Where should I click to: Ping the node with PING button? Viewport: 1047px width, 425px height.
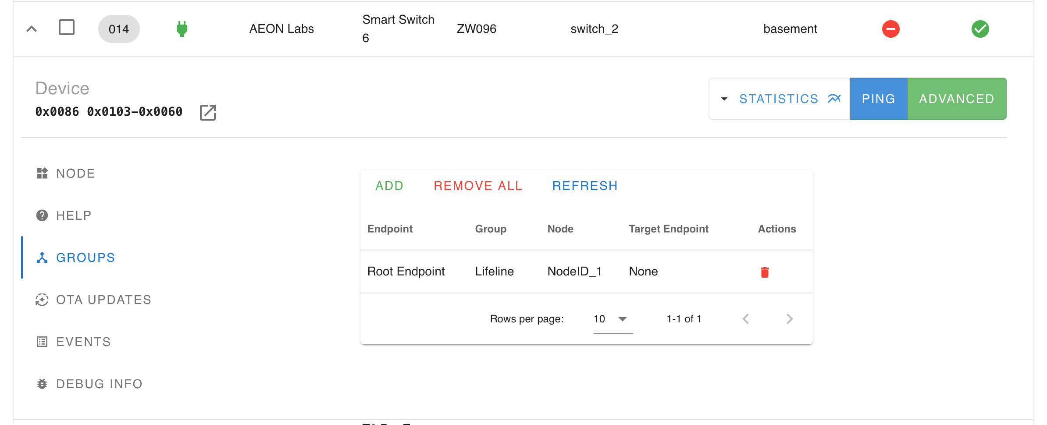pyautogui.click(x=878, y=99)
